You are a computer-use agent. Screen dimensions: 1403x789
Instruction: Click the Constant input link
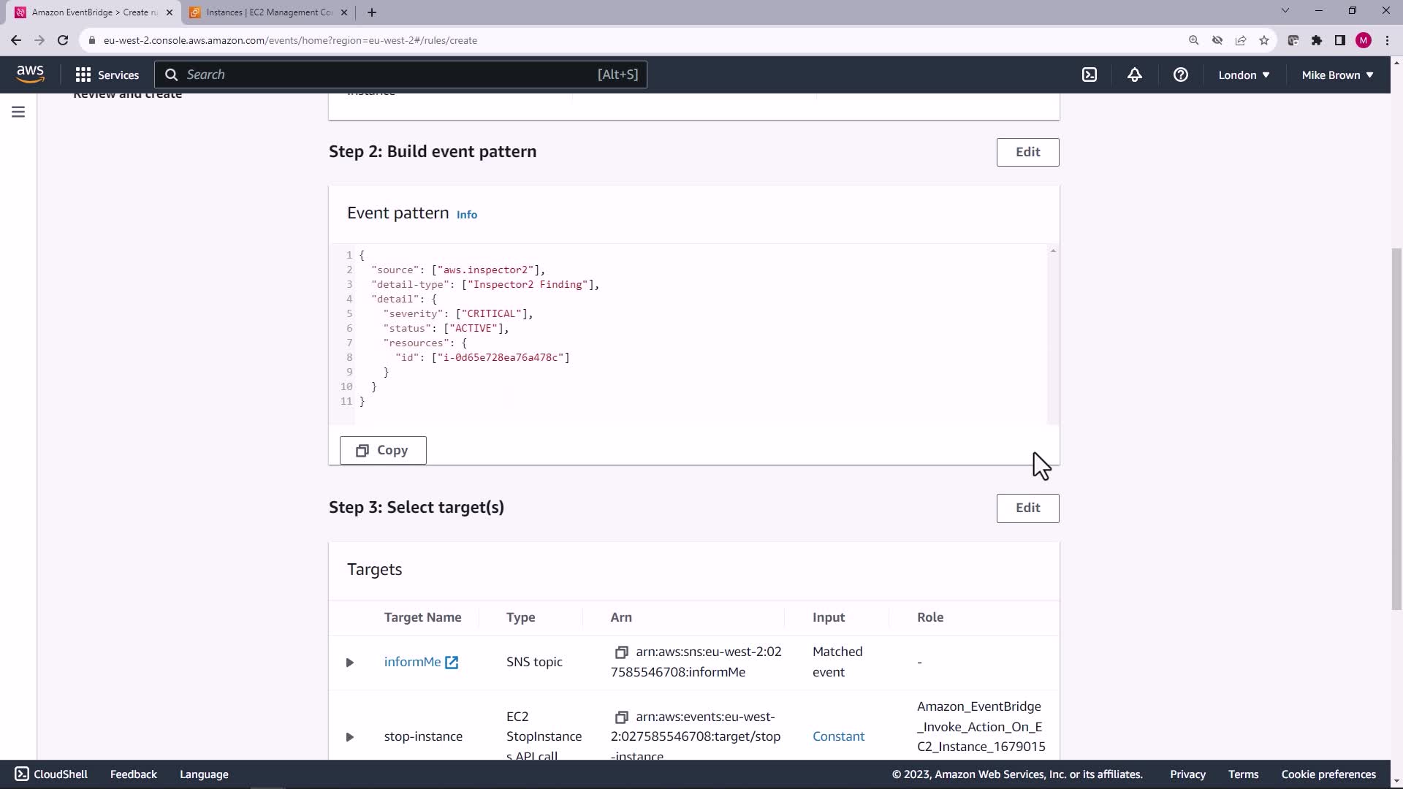[x=838, y=736]
